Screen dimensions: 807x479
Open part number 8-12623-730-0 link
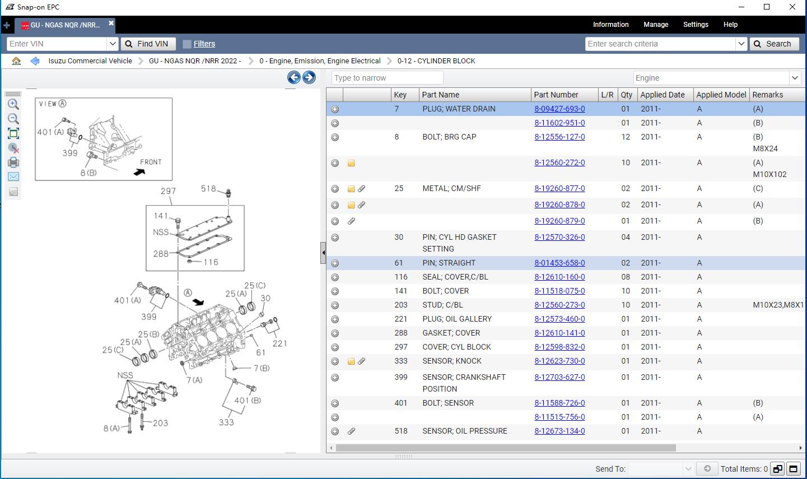point(559,361)
